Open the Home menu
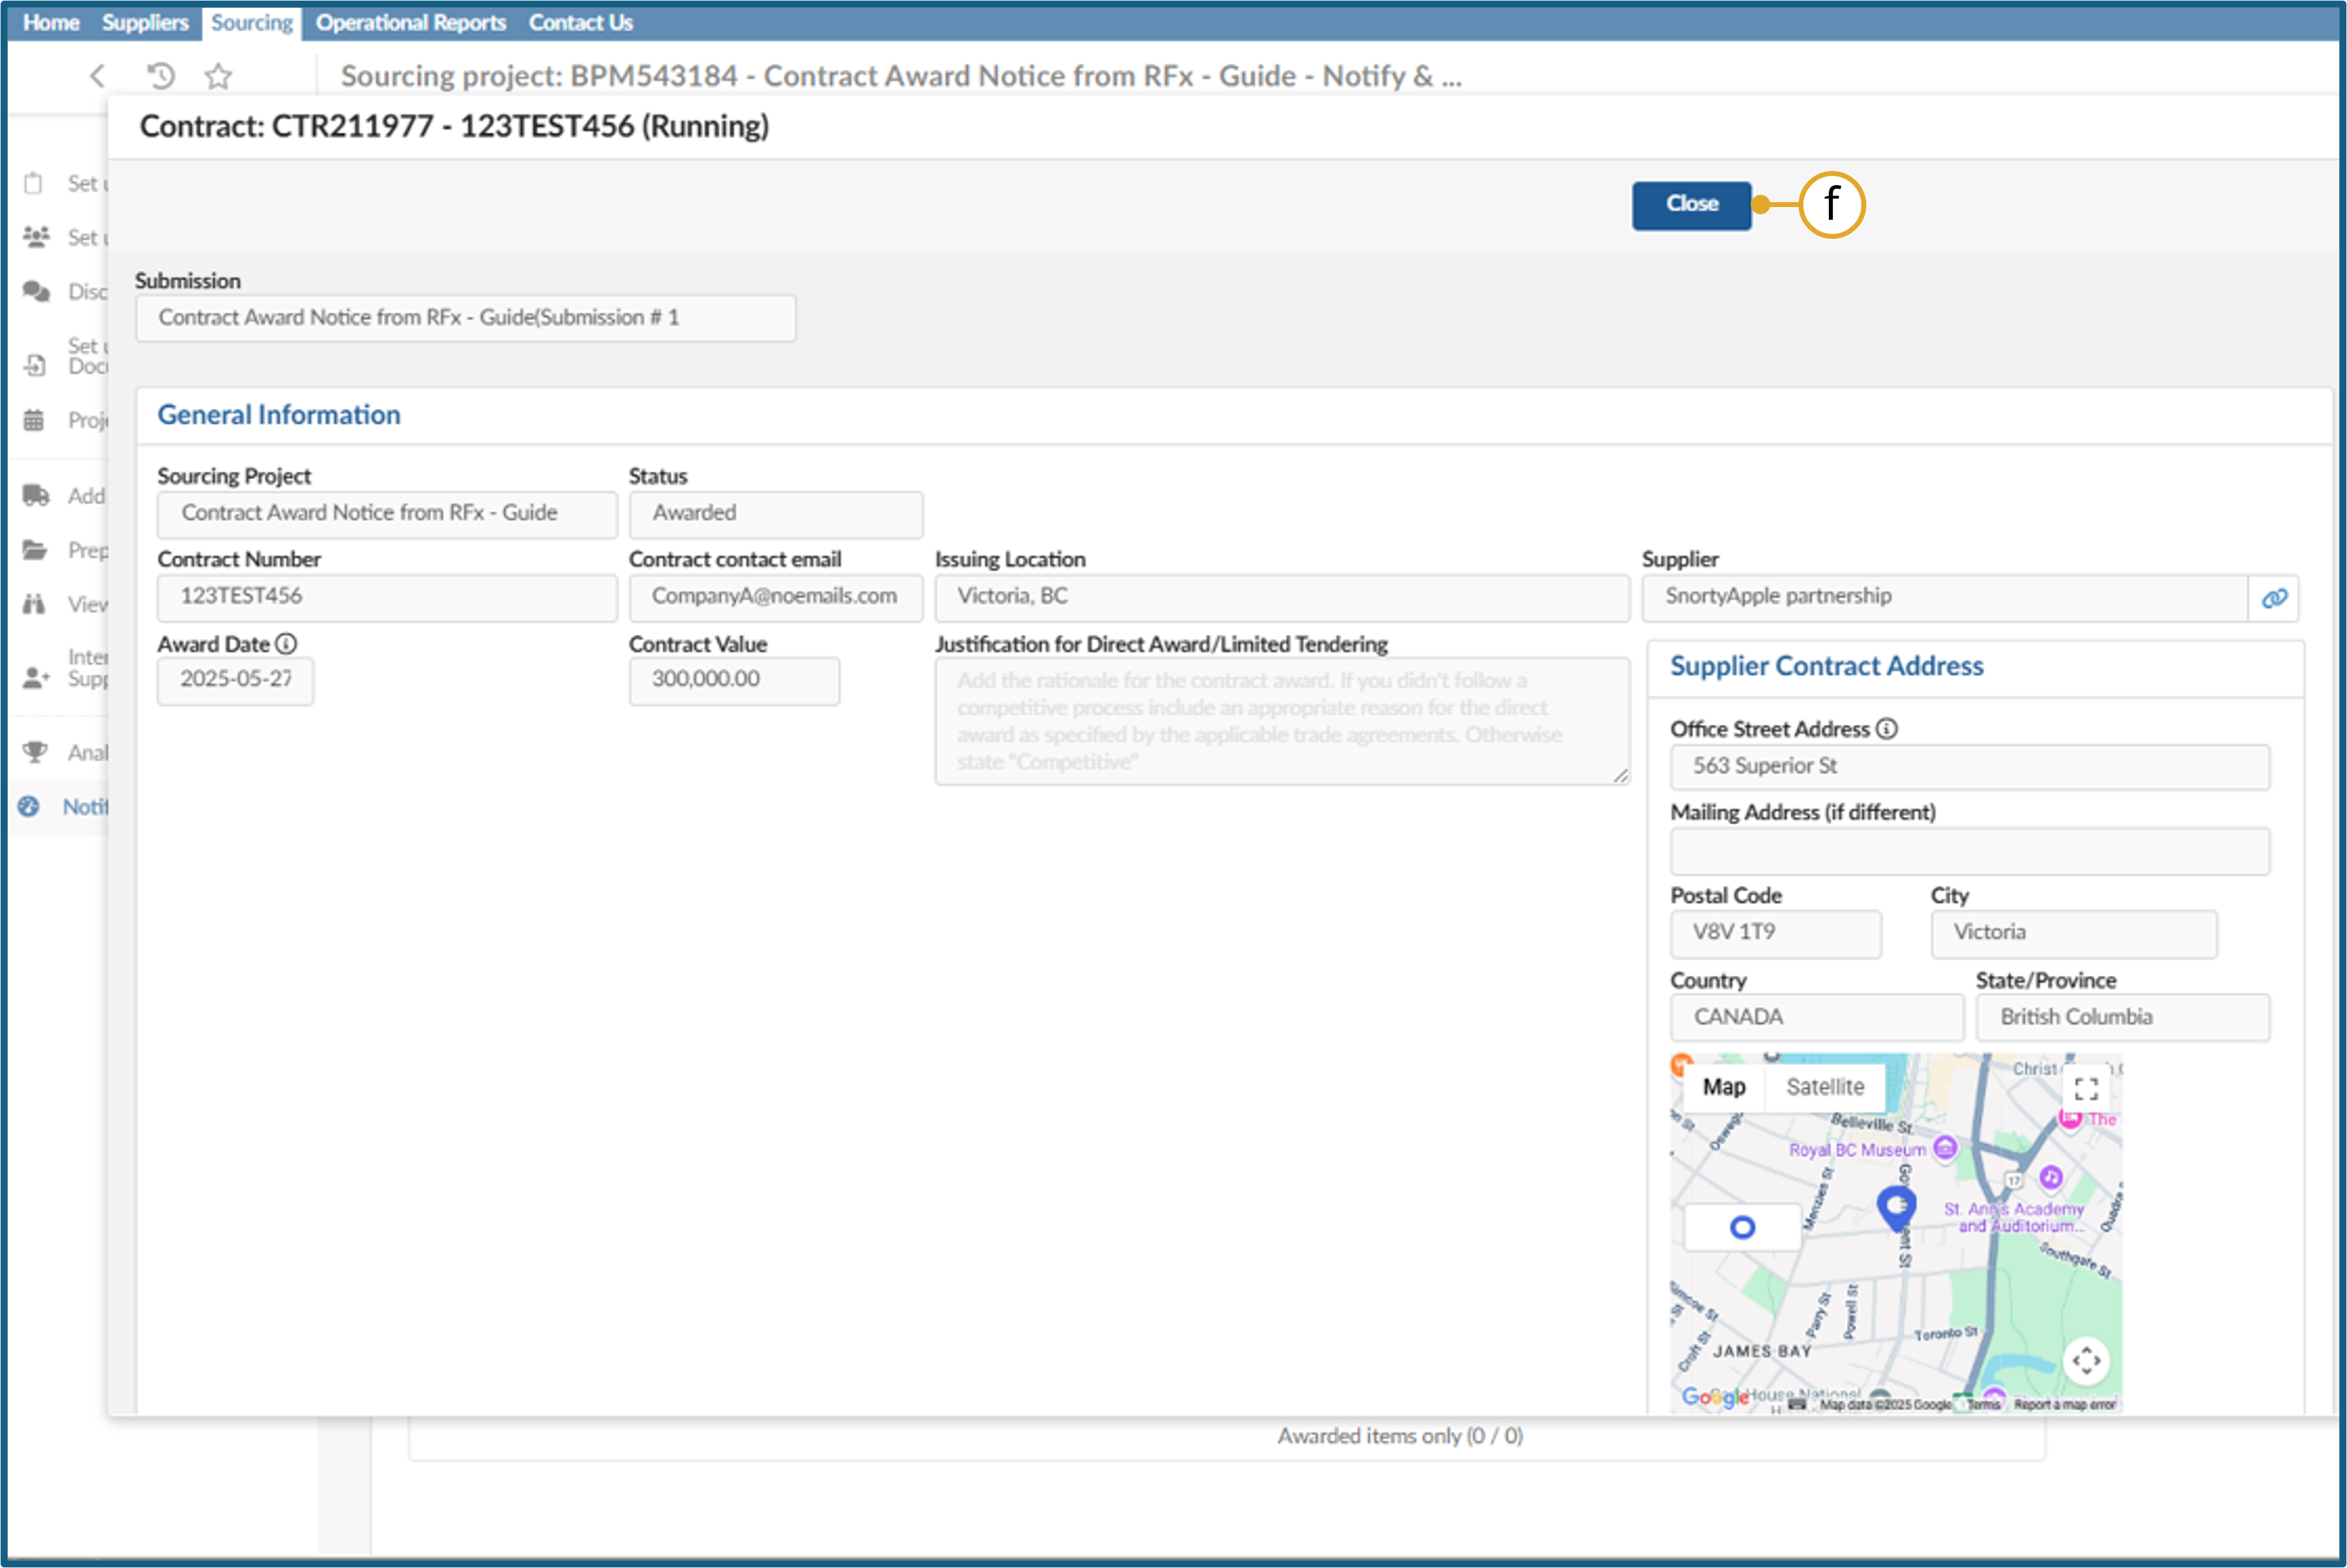The height and width of the screenshot is (1568, 2347). coord(51,22)
